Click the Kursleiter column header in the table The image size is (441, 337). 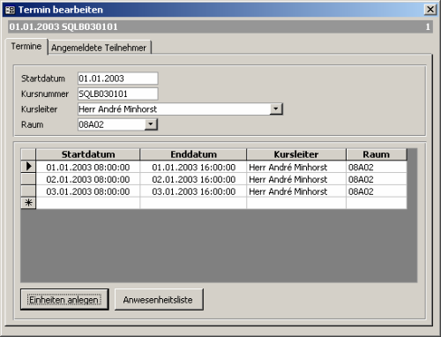coord(296,154)
